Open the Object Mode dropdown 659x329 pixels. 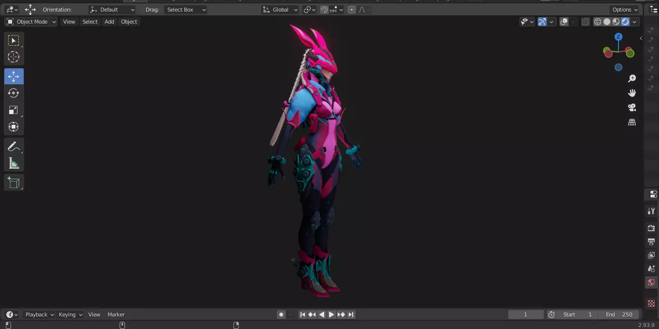tap(31, 22)
